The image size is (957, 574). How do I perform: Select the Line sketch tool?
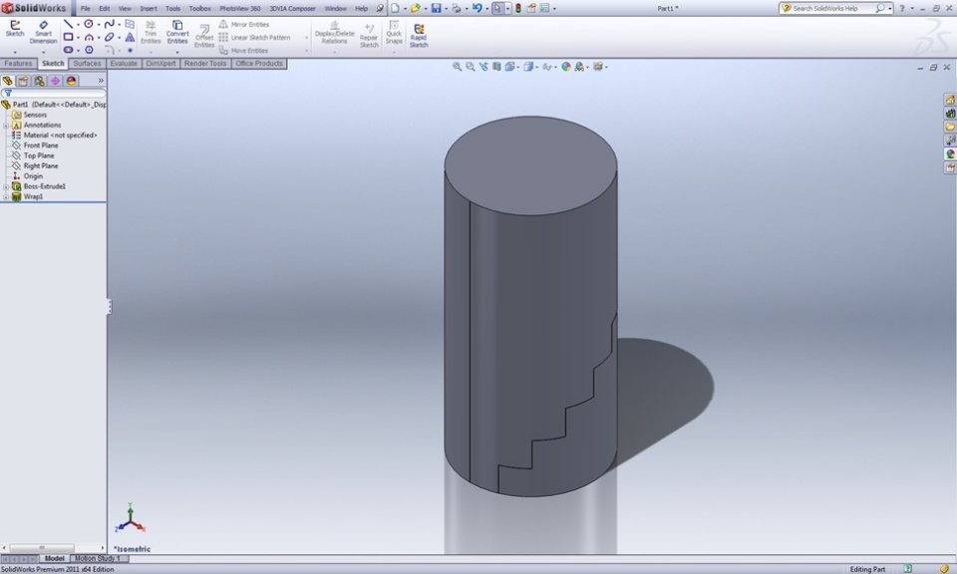[x=68, y=24]
